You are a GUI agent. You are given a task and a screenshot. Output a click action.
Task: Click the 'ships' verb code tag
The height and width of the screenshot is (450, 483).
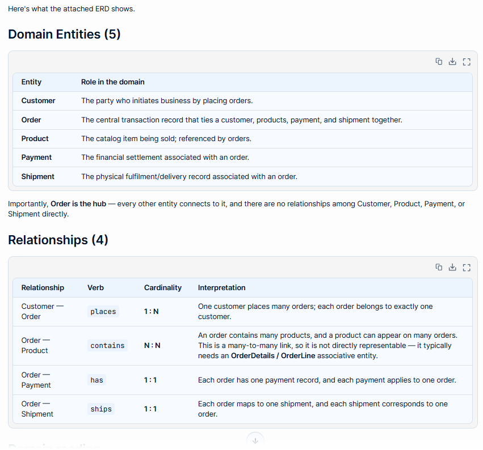[101, 409]
